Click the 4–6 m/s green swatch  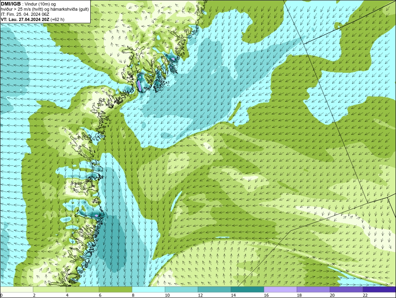pos(82,289)
